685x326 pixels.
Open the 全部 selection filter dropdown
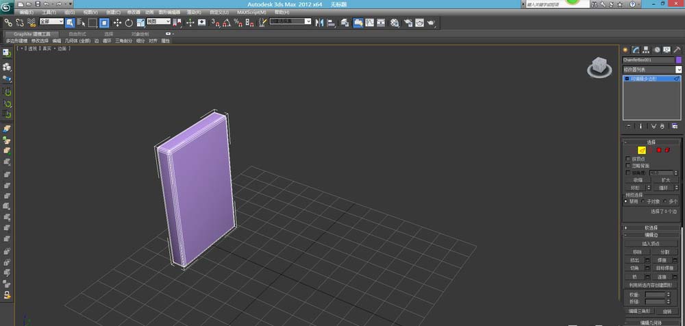point(51,21)
